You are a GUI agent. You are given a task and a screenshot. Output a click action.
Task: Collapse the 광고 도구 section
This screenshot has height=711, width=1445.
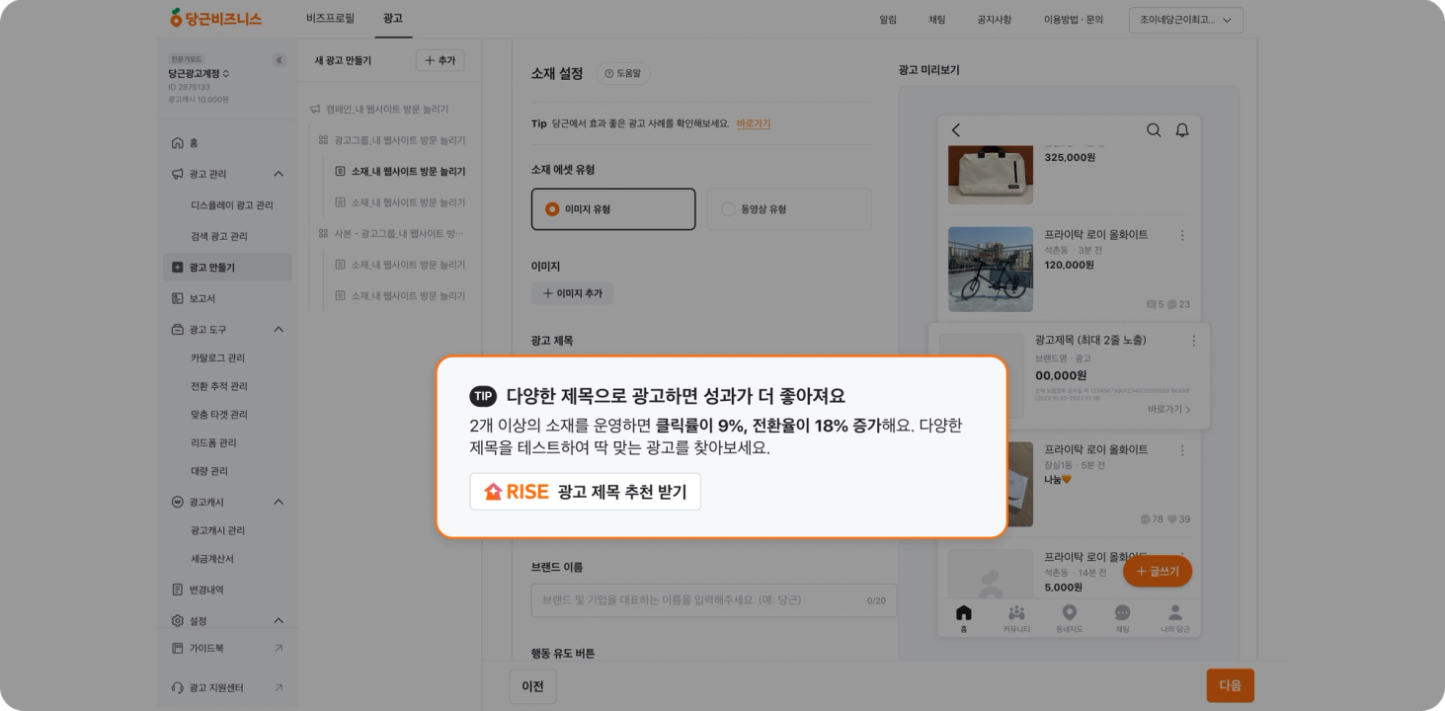pos(279,329)
